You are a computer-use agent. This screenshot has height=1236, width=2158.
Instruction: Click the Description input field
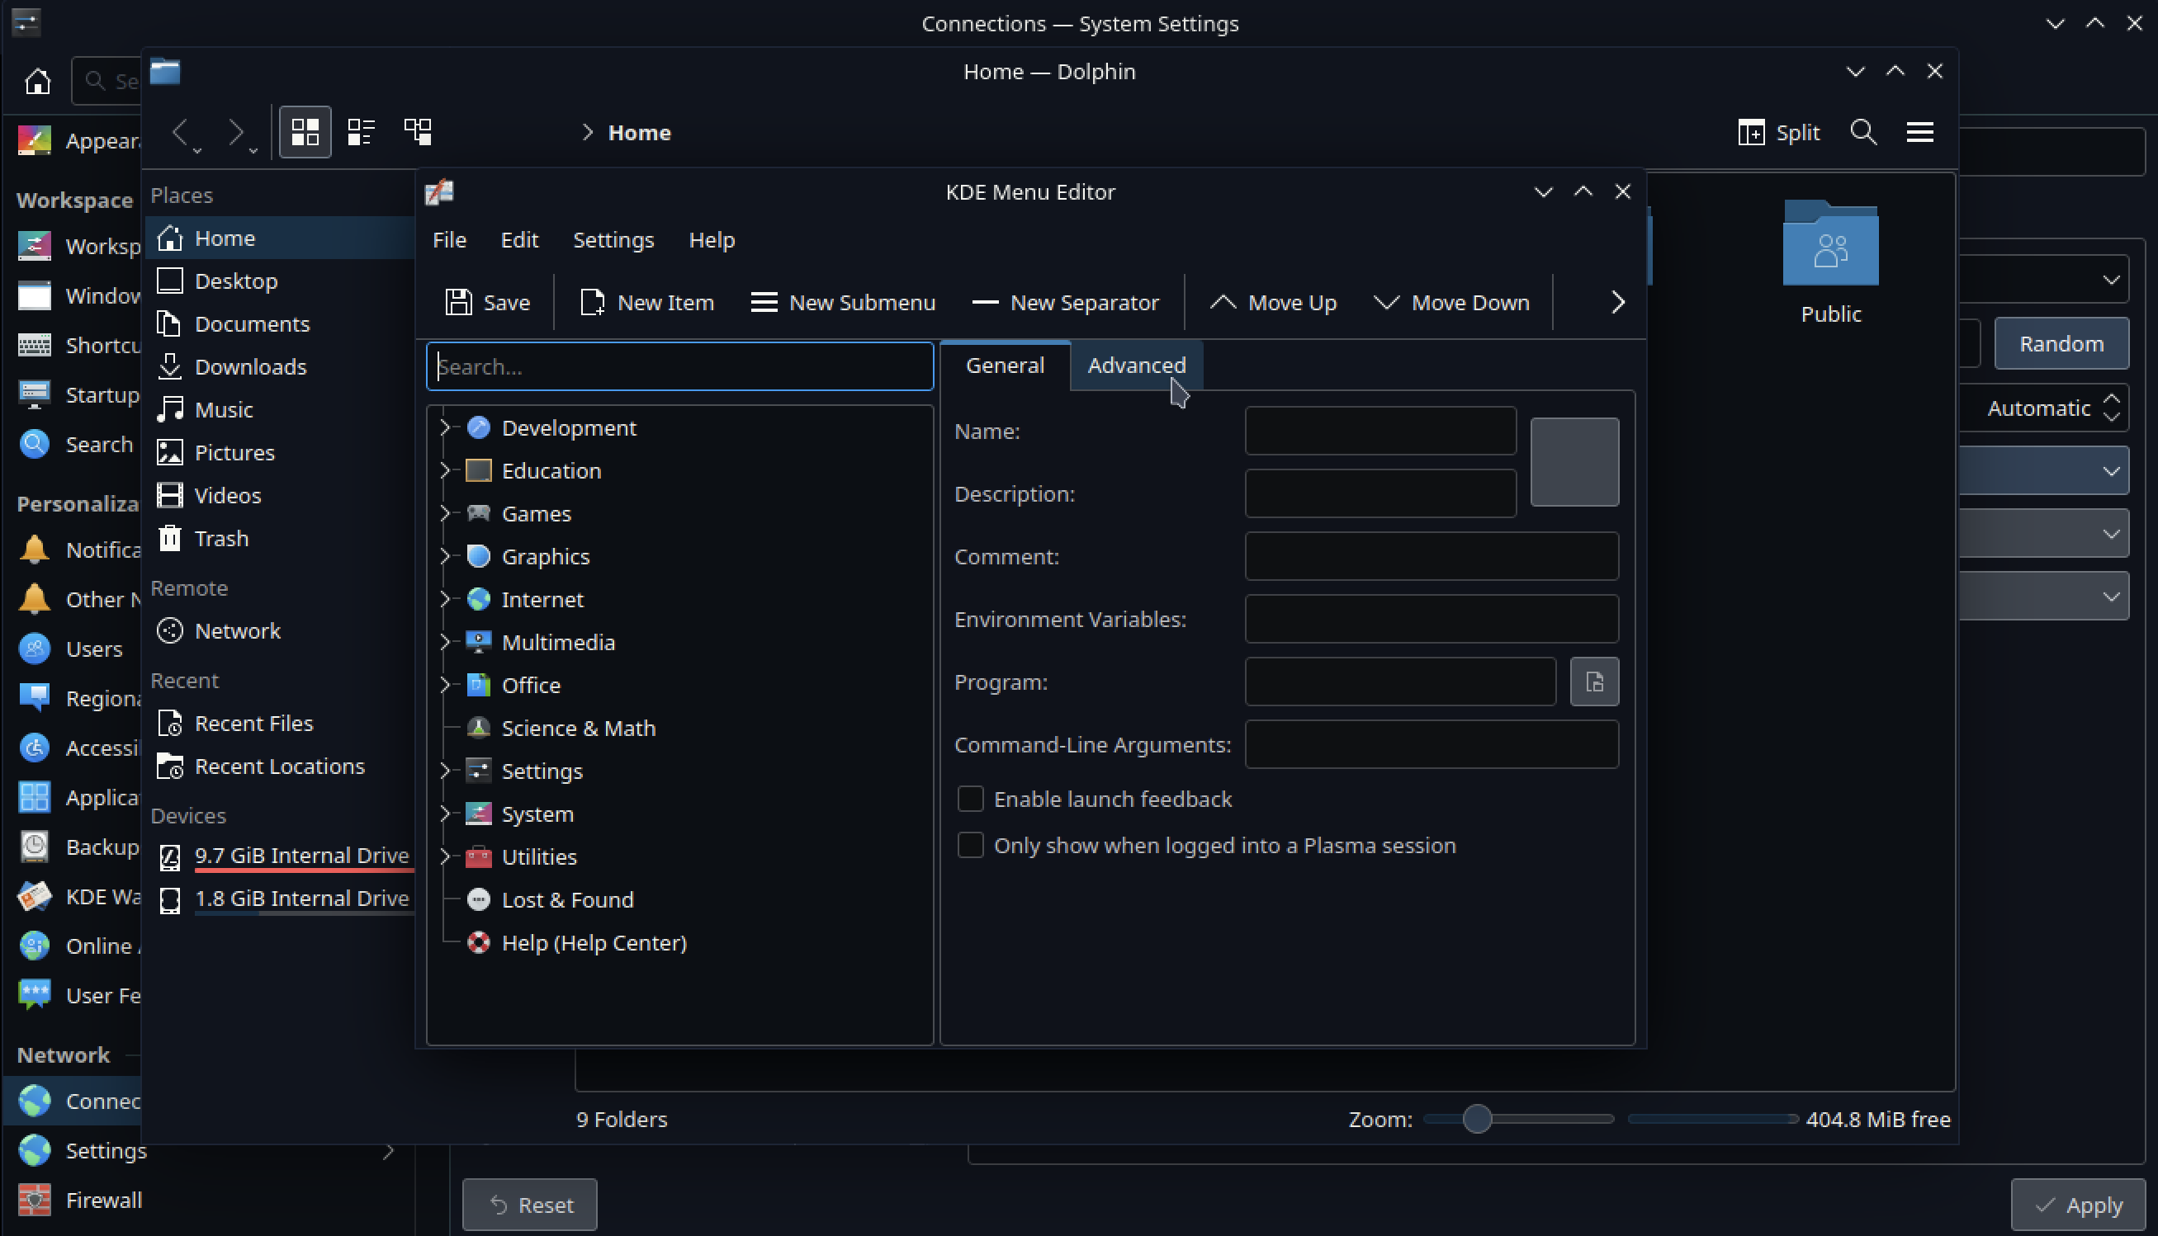[x=1380, y=494]
